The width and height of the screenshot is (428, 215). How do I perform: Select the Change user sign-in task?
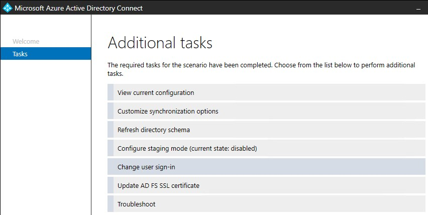[x=146, y=167]
